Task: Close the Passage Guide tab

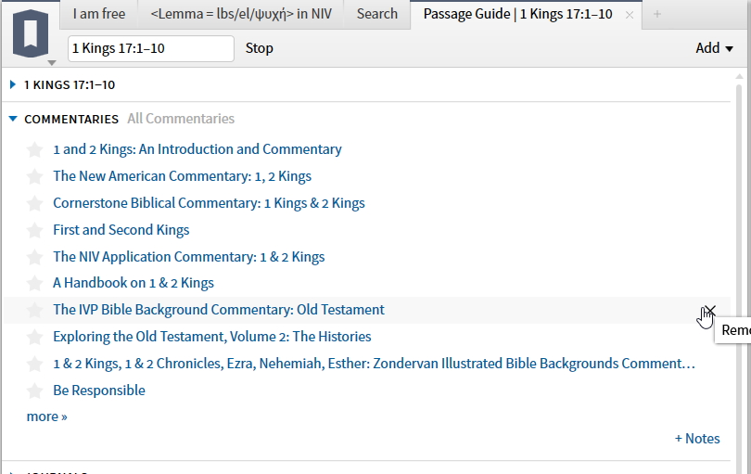Action: click(630, 15)
